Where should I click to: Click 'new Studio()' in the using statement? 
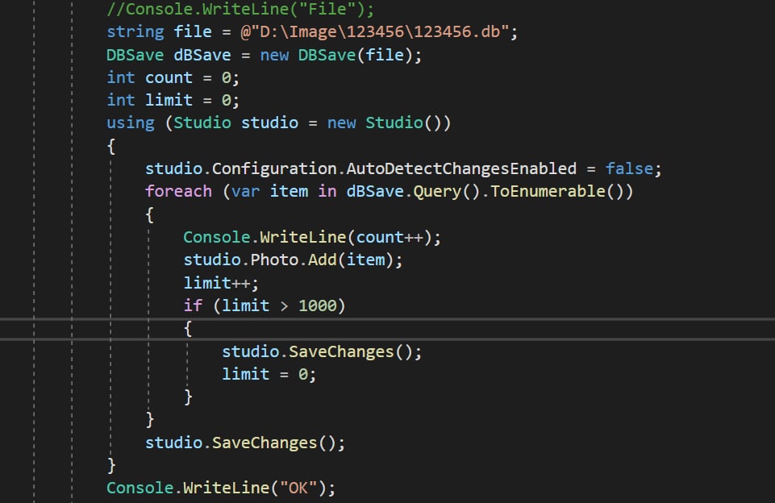click(389, 123)
